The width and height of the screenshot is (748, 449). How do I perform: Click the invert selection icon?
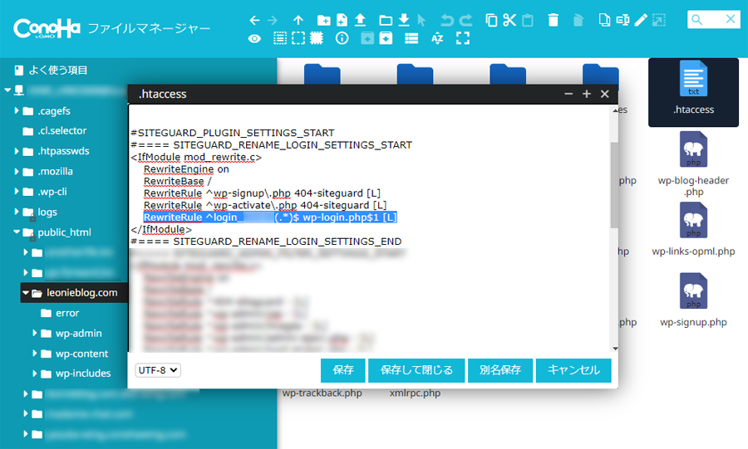tap(317, 38)
